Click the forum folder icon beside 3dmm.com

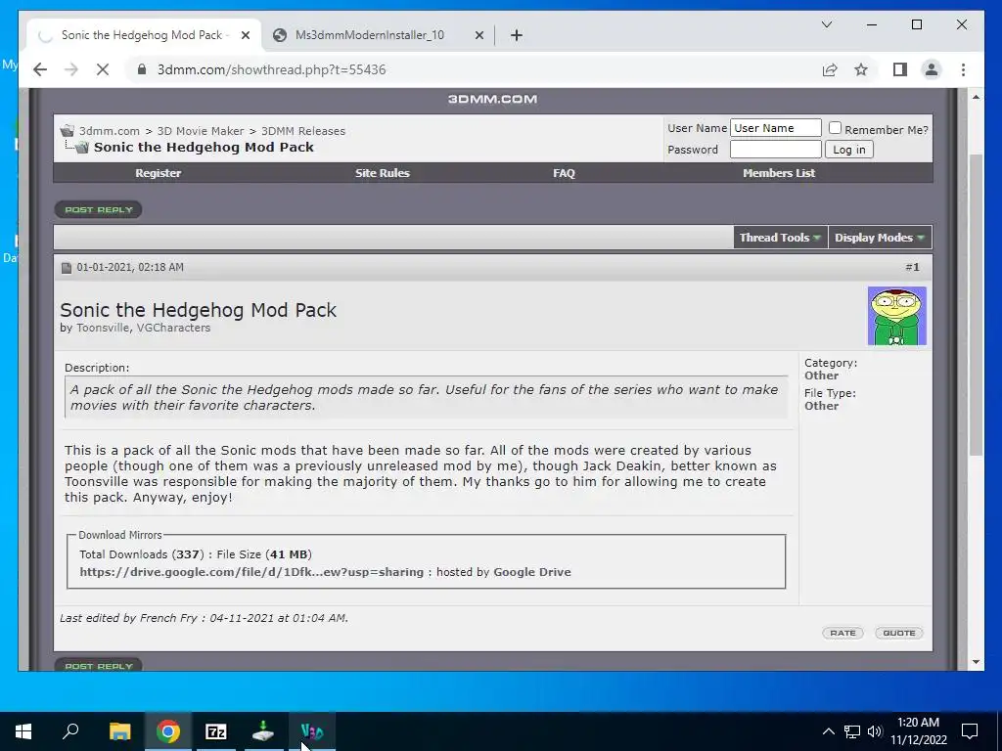pyautogui.click(x=68, y=131)
